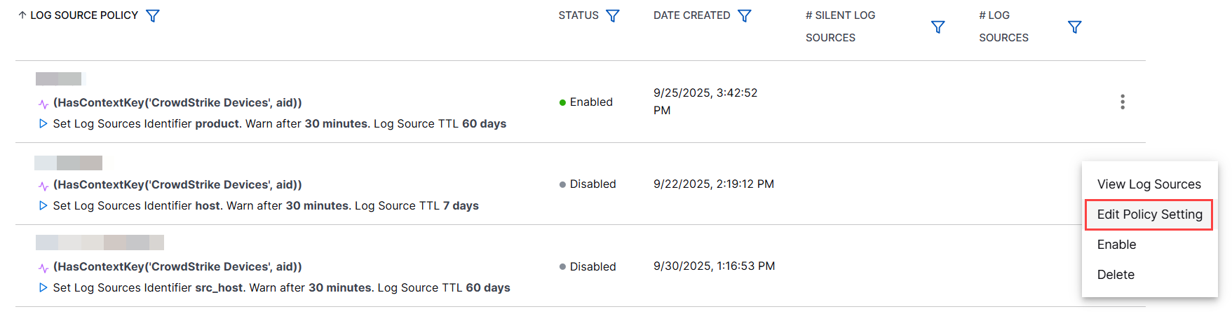Click the activity icon on the product policy
Viewport: 1232px width, 314px height.
(x=43, y=104)
